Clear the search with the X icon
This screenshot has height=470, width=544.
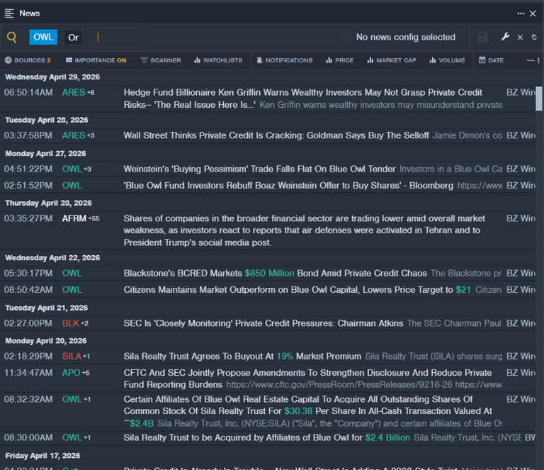(x=520, y=38)
